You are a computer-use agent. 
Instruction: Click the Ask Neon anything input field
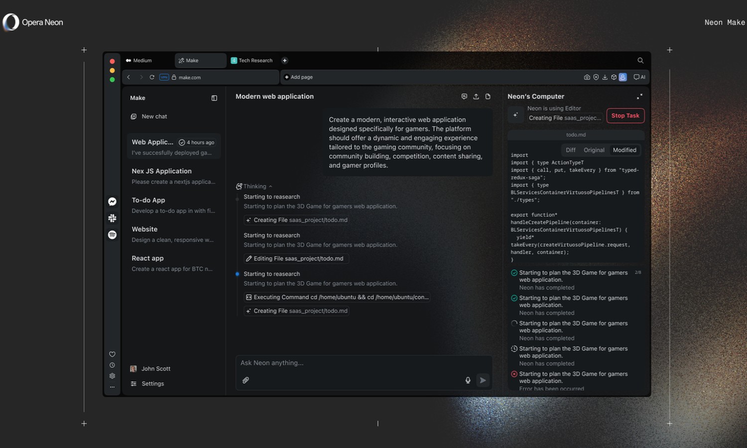(x=349, y=363)
